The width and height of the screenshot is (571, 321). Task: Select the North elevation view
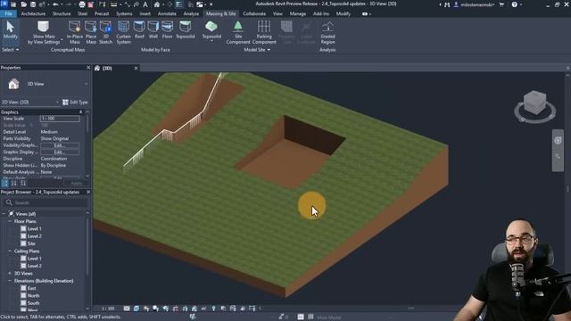pyautogui.click(x=33, y=295)
